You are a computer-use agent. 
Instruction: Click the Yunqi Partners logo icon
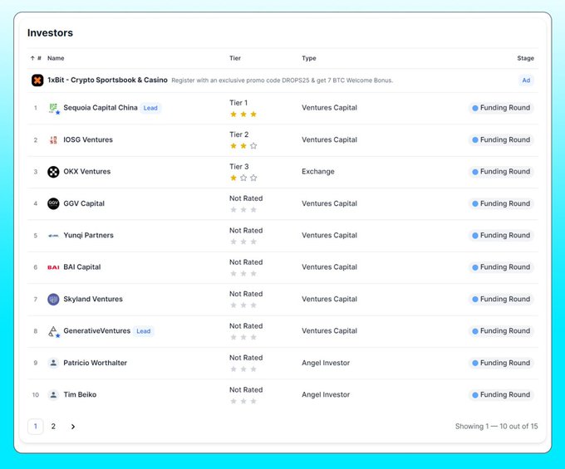(x=53, y=236)
